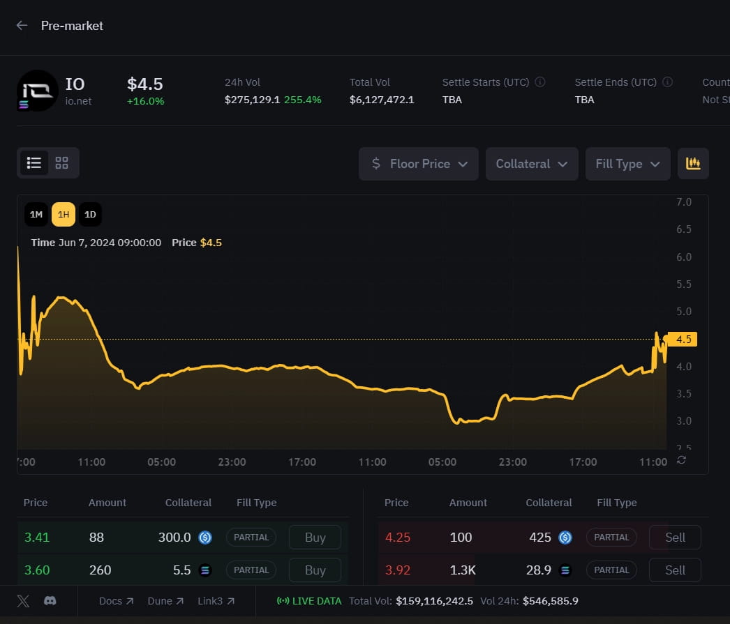Click the chart refresh icon
Image resolution: width=730 pixels, height=624 pixels.
[681, 460]
